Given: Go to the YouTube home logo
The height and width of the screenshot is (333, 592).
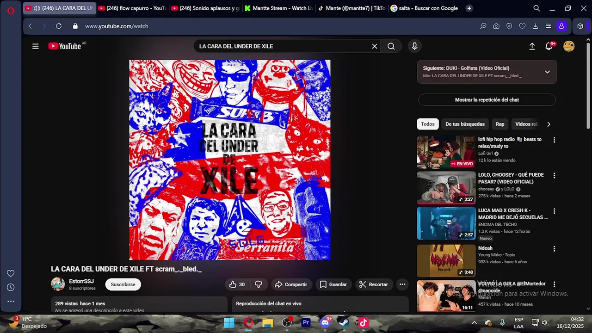Looking at the screenshot, I should (65, 46).
